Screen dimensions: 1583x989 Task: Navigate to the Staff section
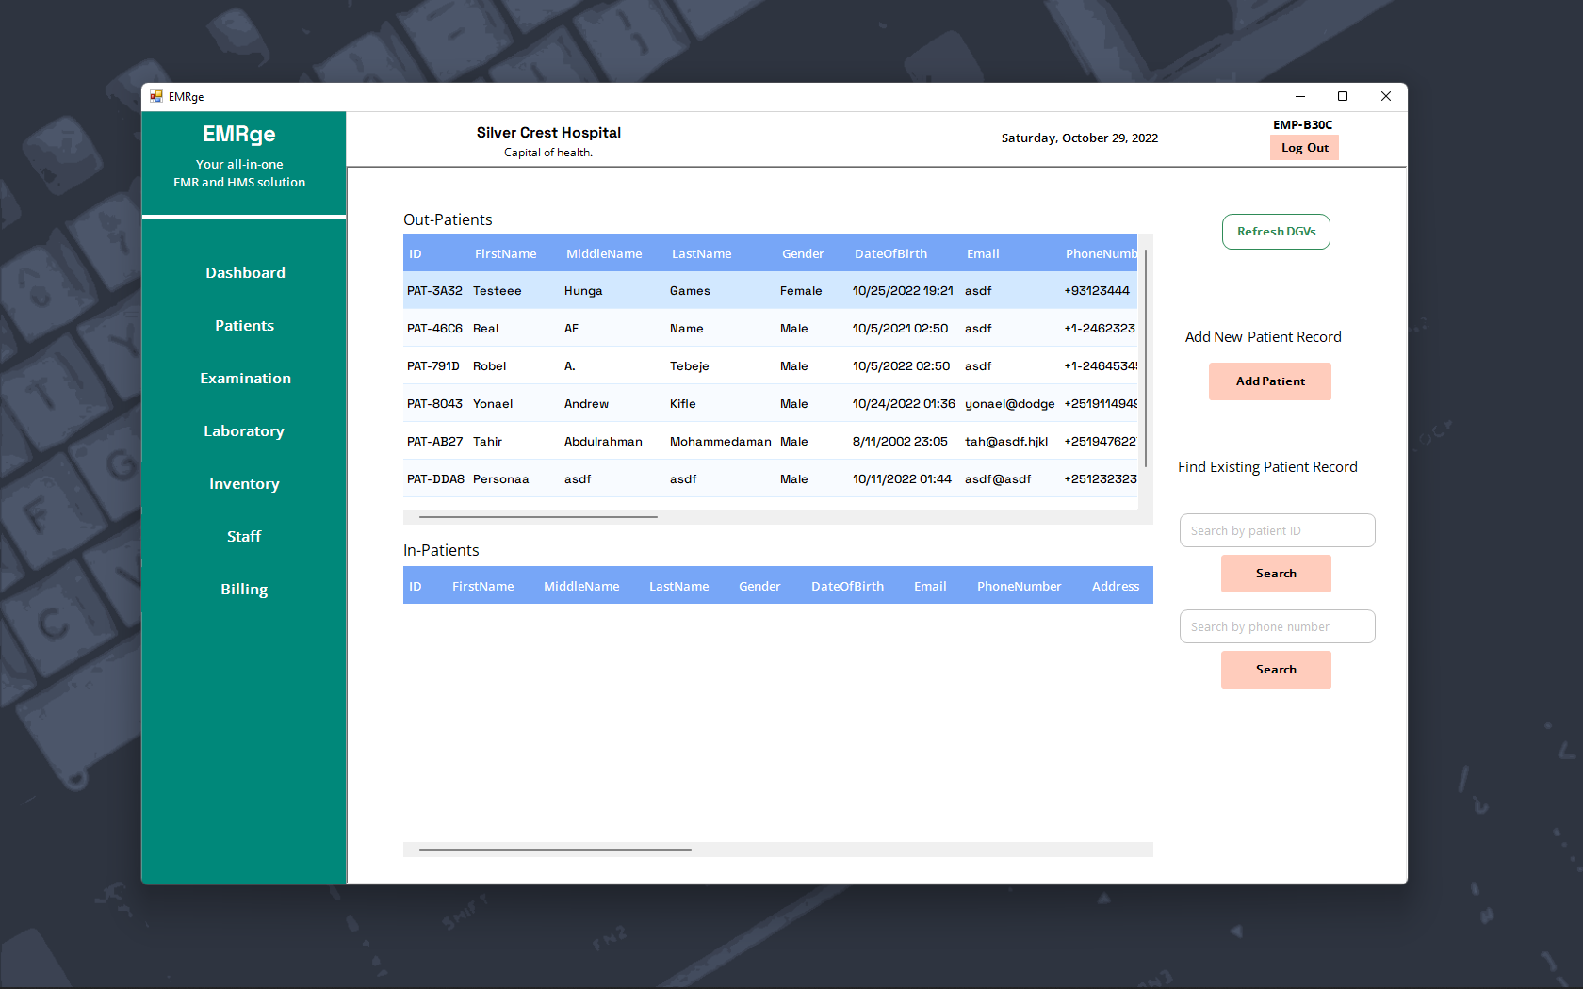[x=245, y=537]
